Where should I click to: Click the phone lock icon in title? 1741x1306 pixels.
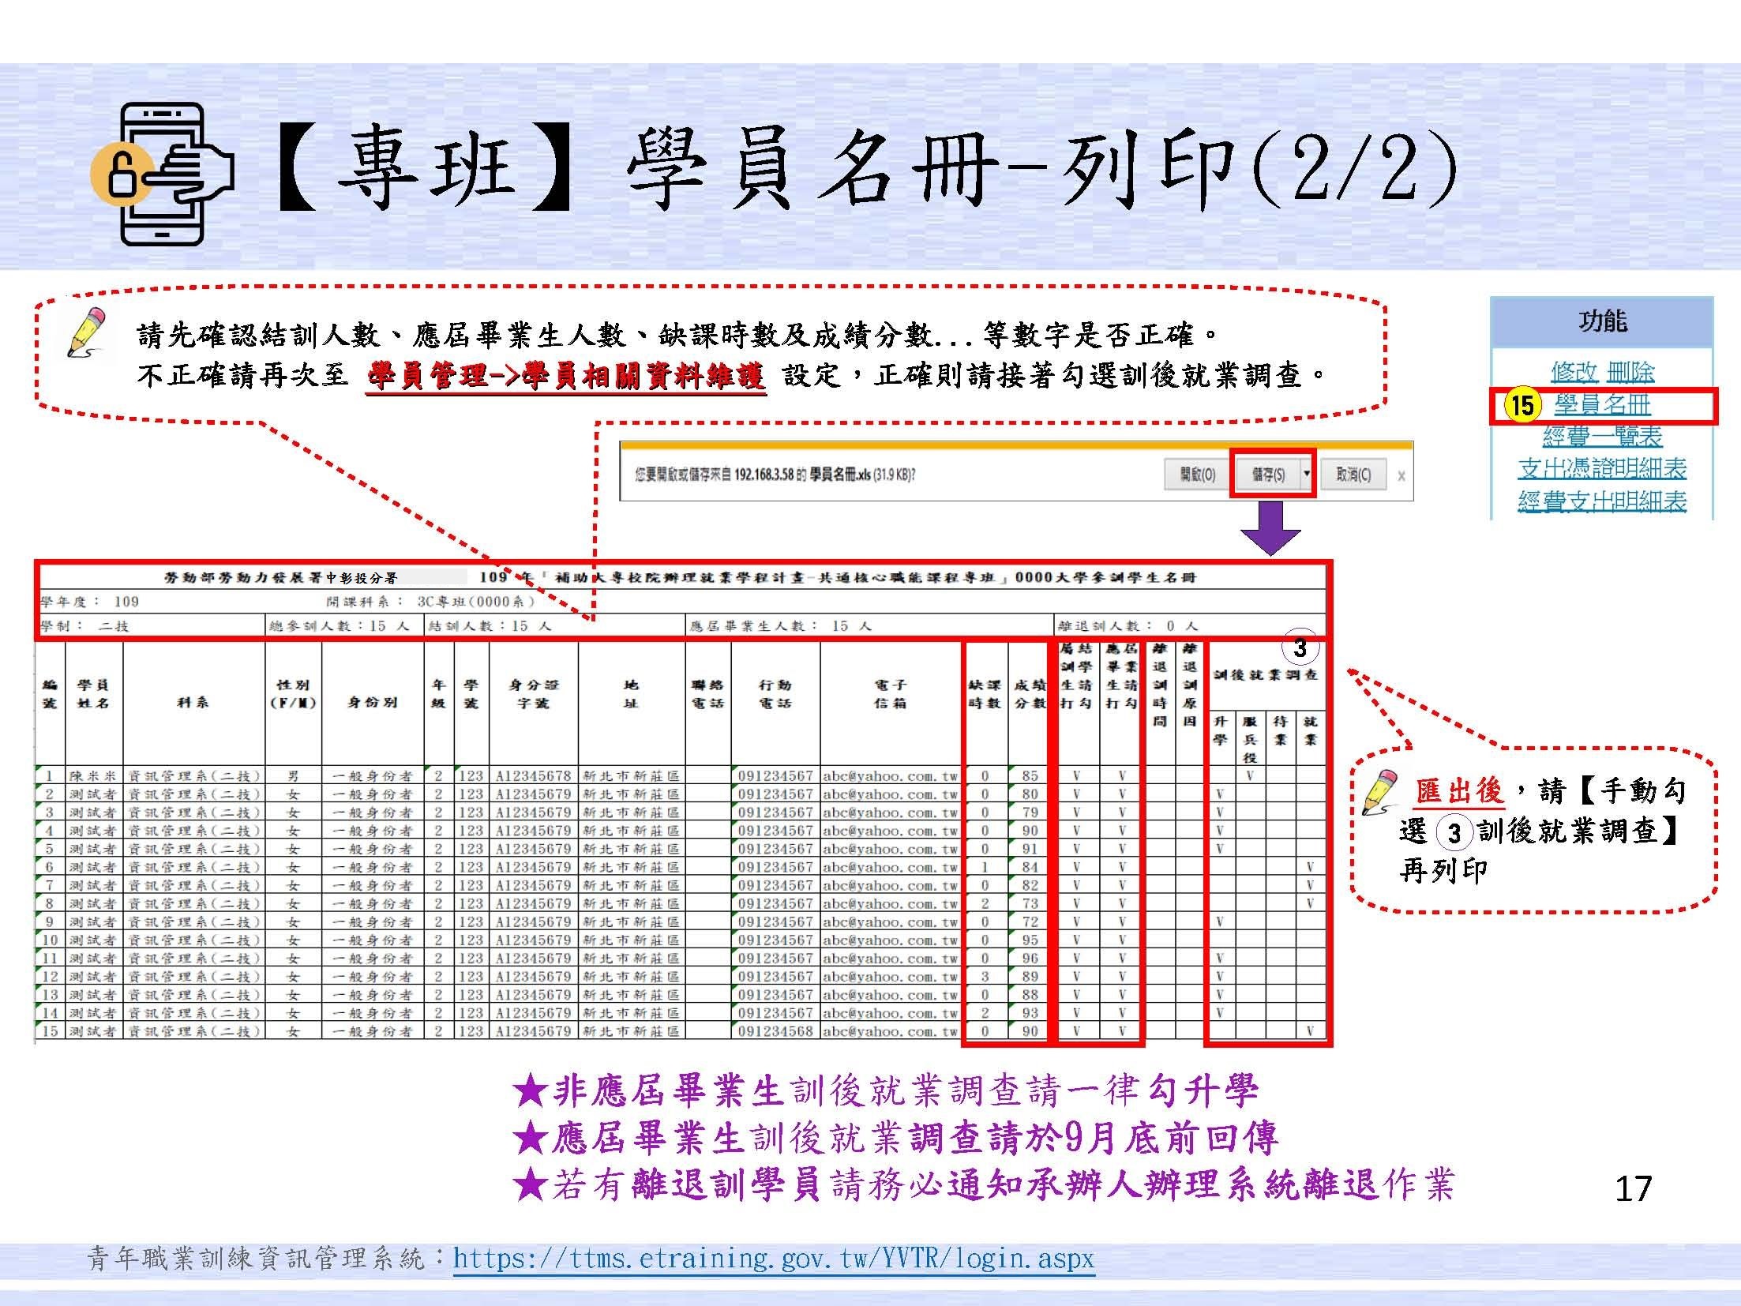[x=161, y=174]
